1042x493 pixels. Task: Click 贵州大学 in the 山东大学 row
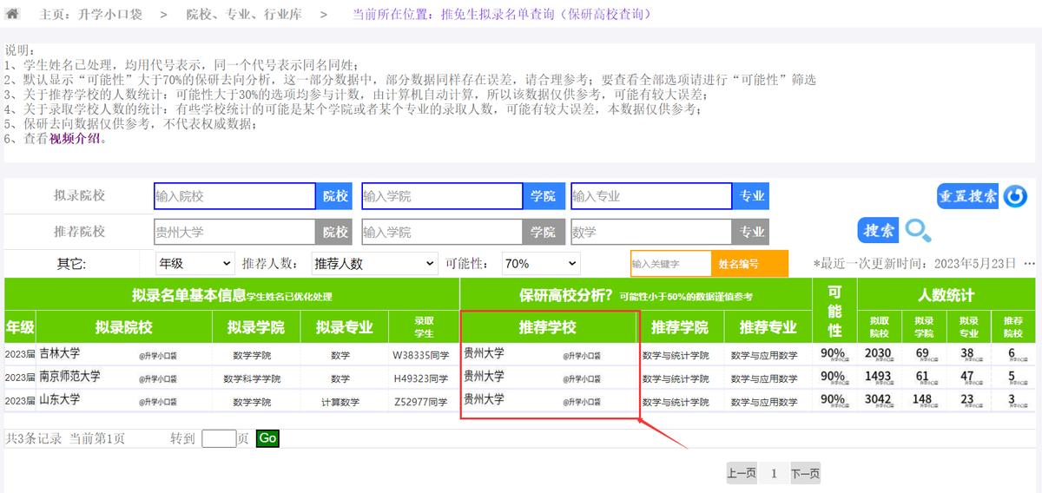click(x=484, y=399)
